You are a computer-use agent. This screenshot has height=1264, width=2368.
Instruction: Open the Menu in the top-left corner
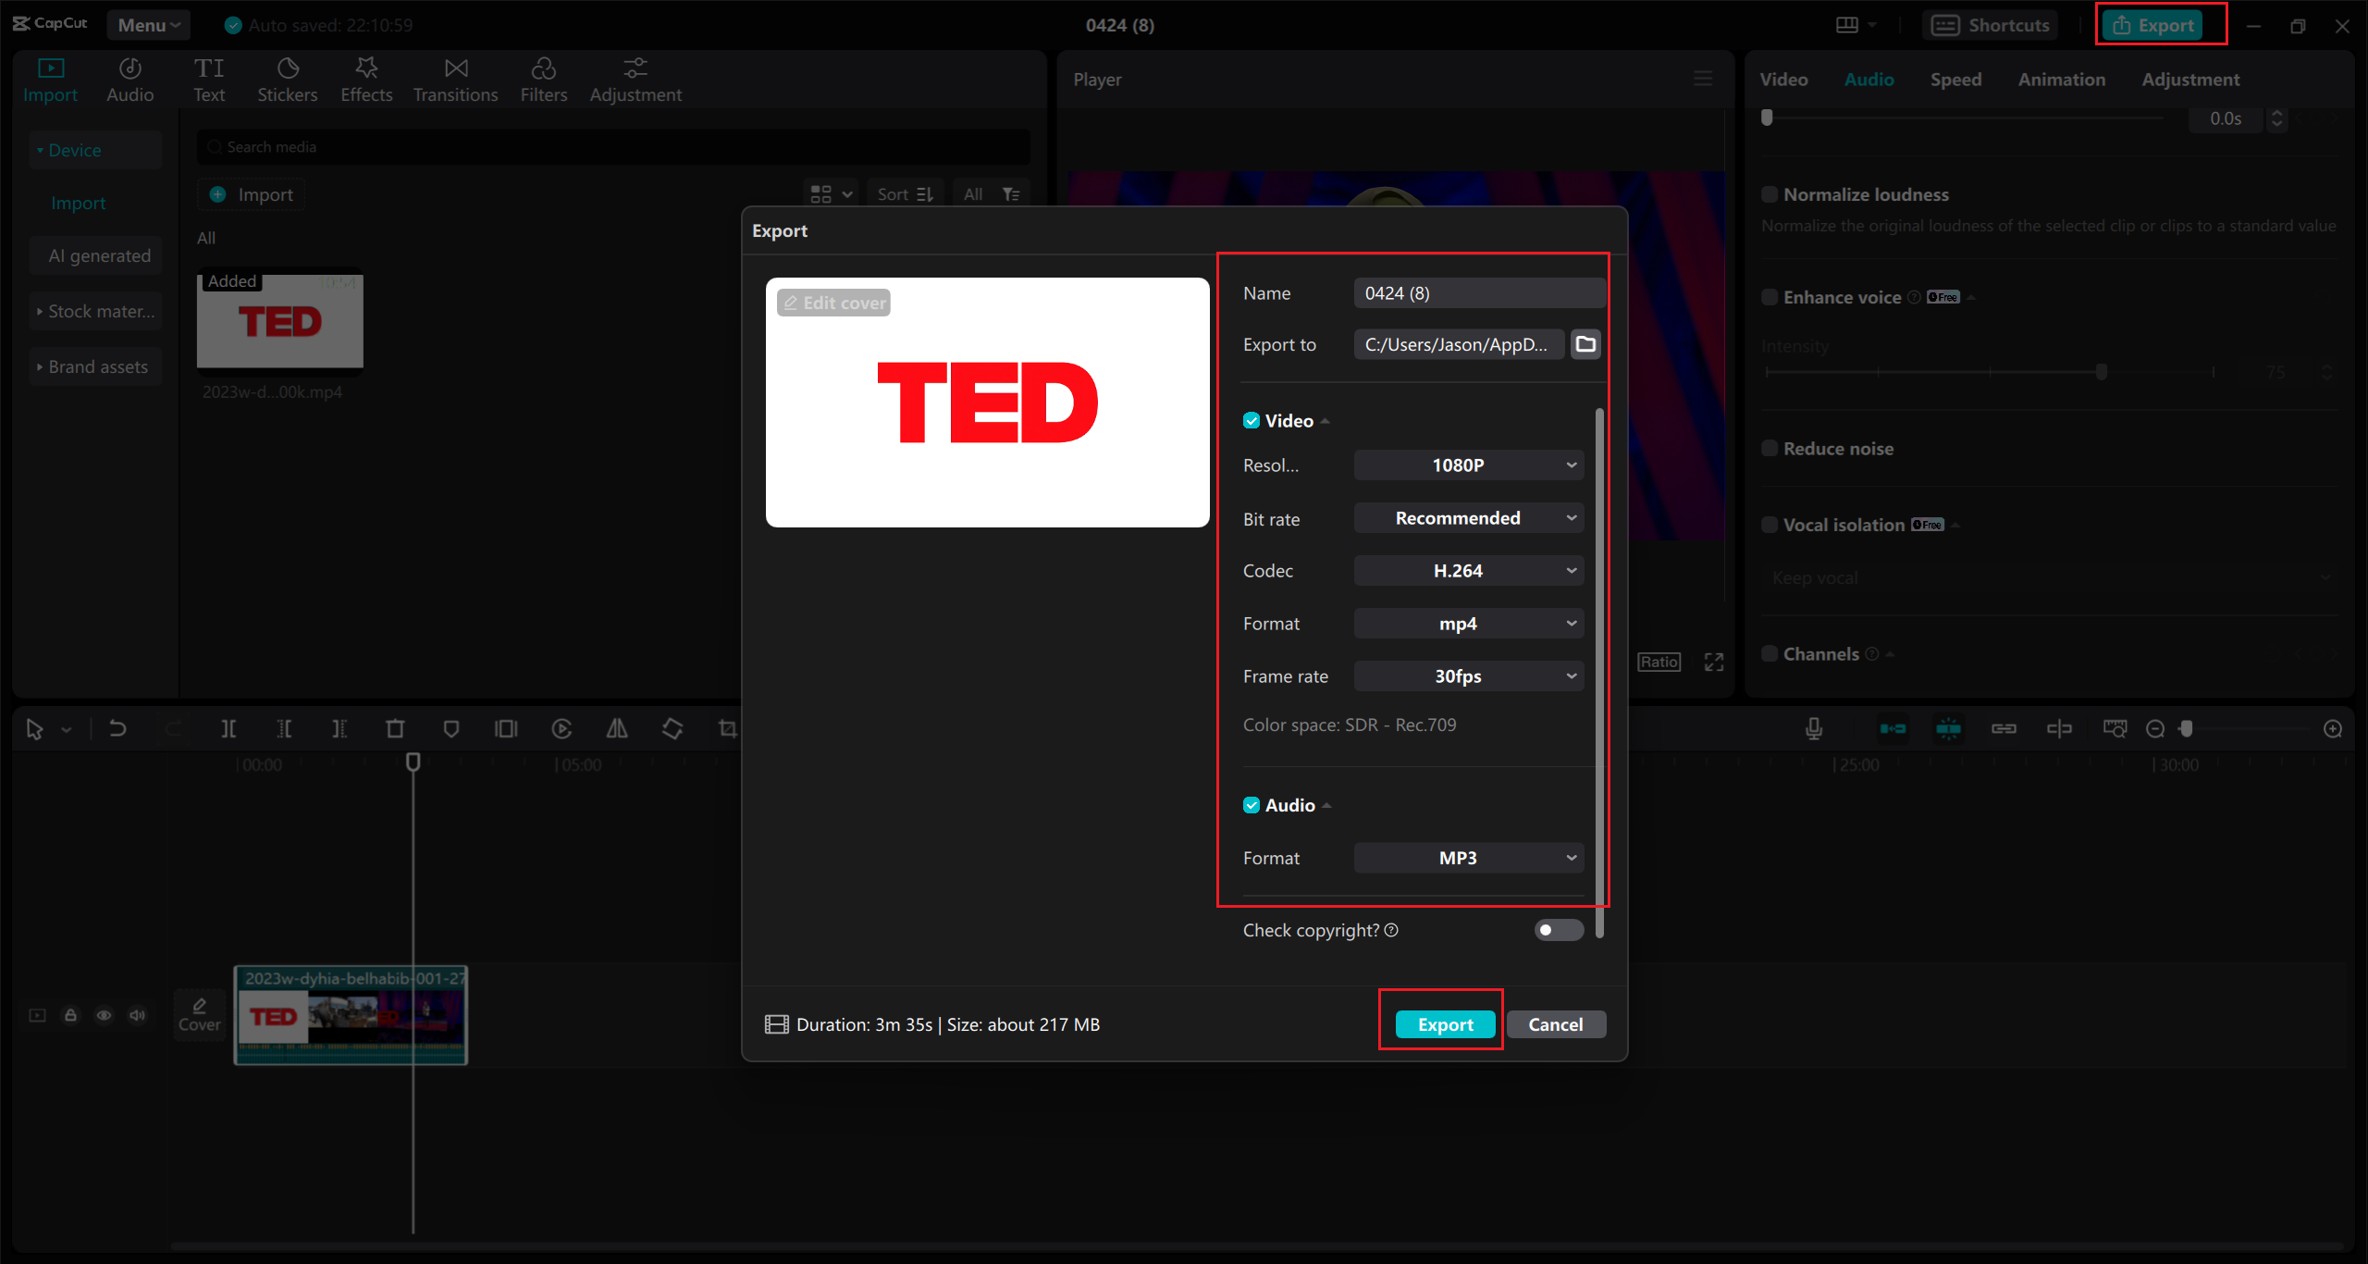coord(148,25)
